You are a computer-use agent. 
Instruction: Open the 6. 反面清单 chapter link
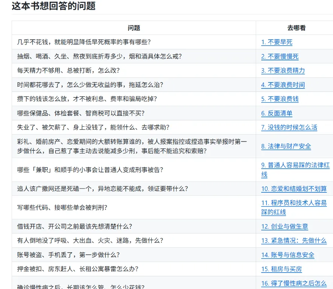tap(277, 113)
